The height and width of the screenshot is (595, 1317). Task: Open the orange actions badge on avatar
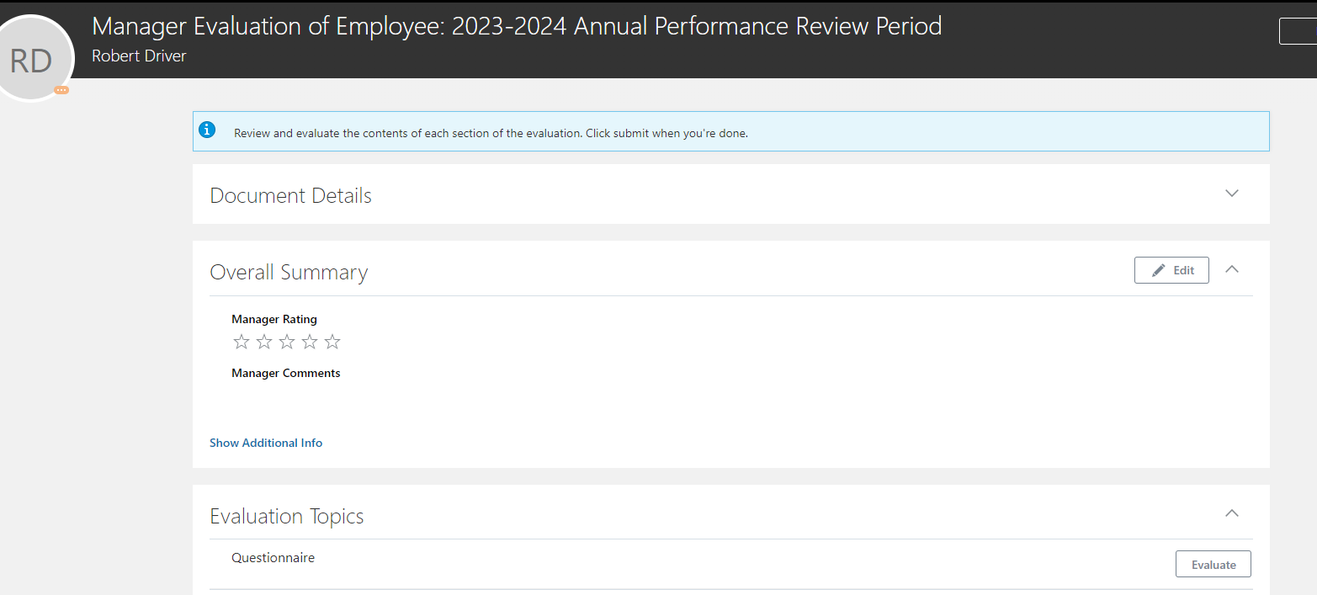(x=61, y=90)
